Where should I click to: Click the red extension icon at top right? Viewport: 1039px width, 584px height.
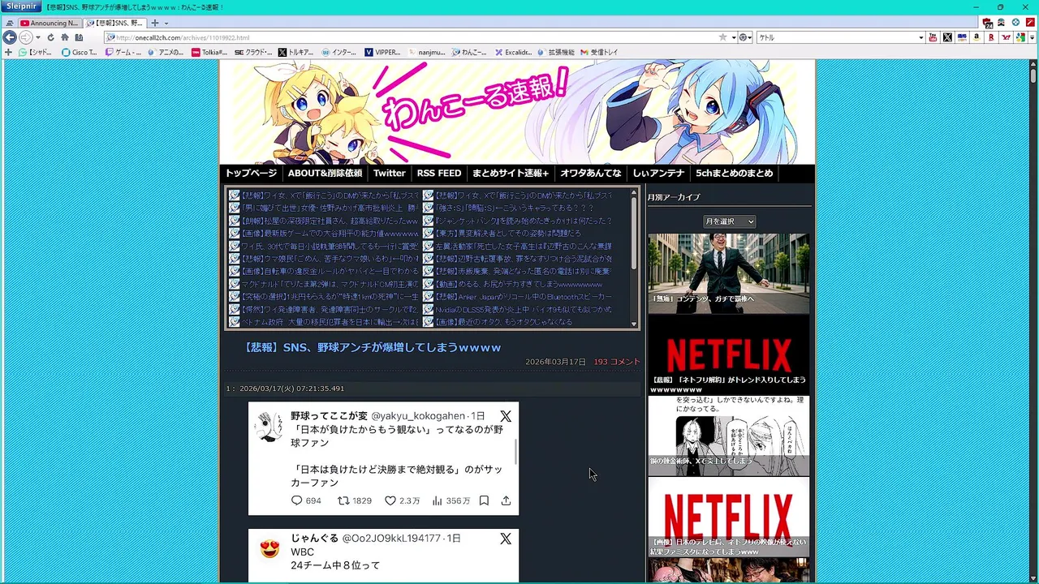click(x=1030, y=23)
